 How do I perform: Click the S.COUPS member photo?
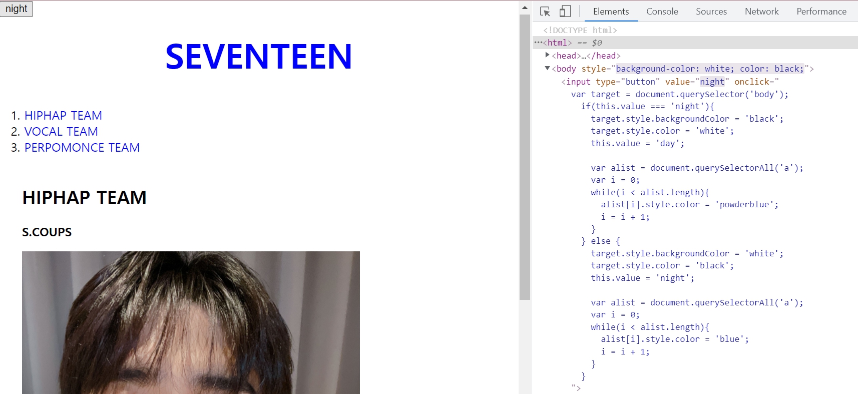pos(191,322)
